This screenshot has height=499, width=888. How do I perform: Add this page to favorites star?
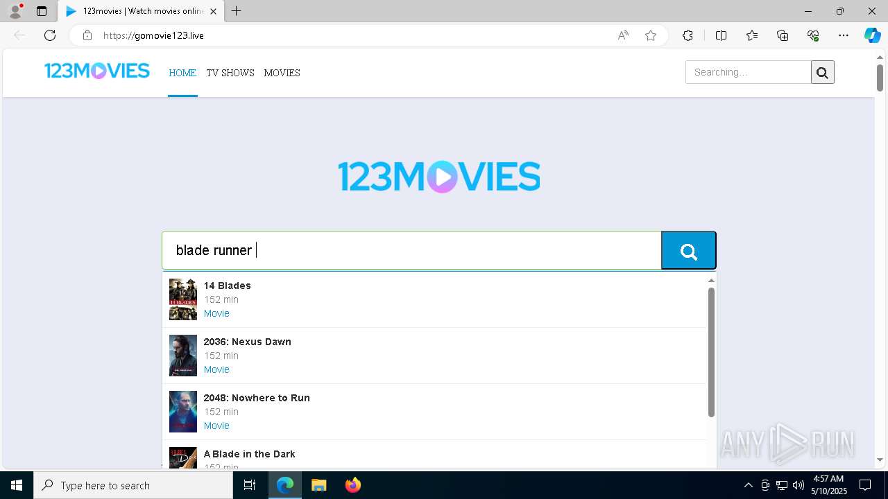(651, 35)
